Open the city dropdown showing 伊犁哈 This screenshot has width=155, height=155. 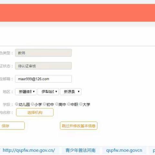48,92
